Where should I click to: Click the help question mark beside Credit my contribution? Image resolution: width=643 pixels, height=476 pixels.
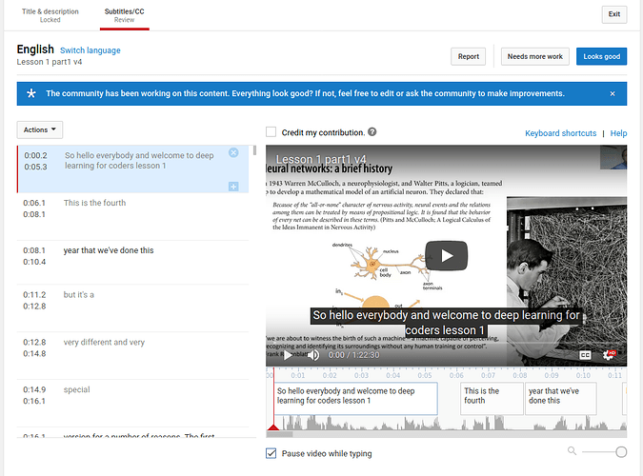[x=372, y=132]
